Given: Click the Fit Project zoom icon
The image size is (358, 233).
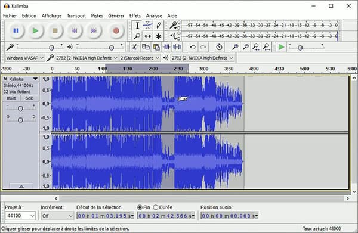Looking at the screenshot, I should coord(267,47).
